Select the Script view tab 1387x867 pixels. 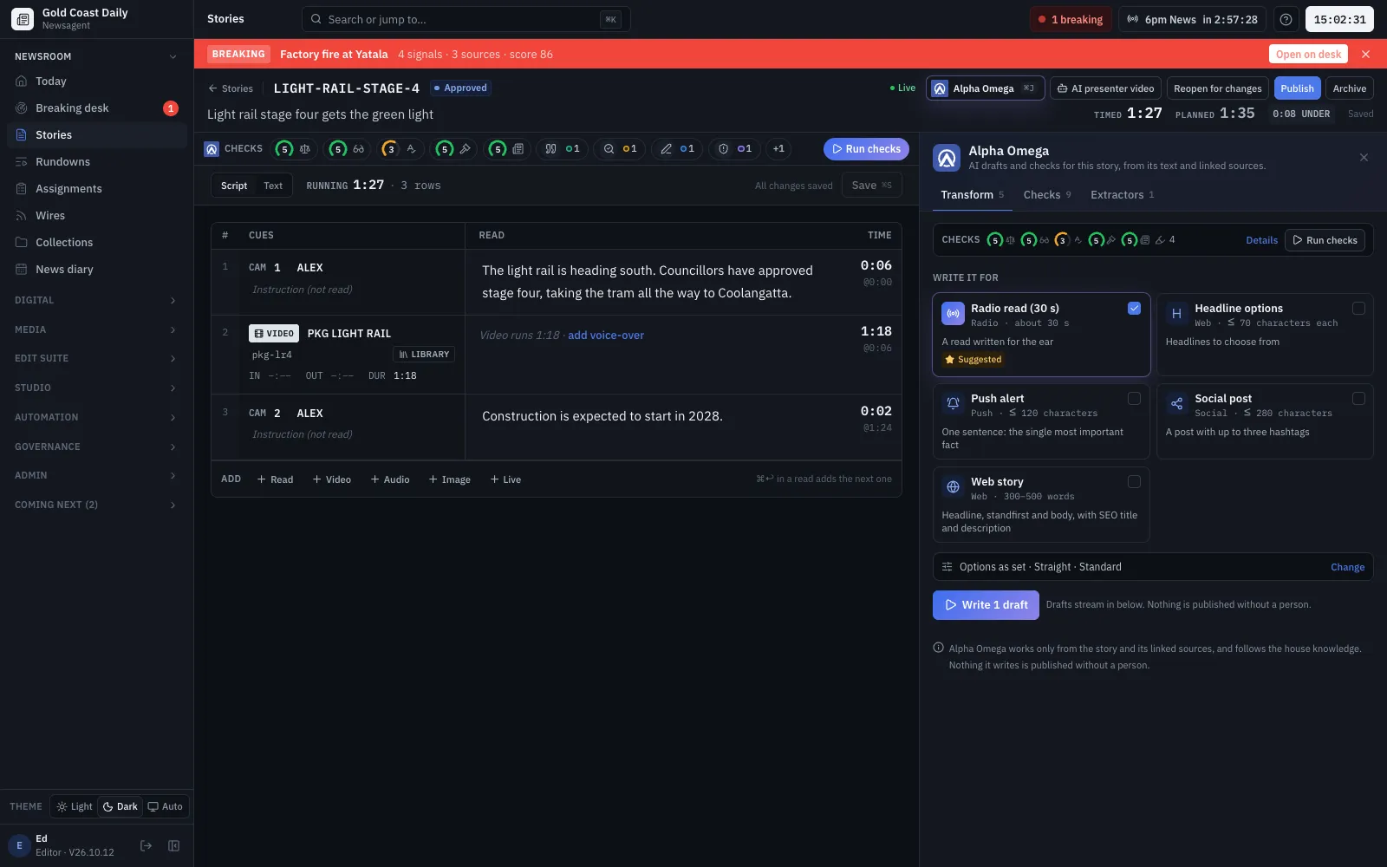pyautogui.click(x=234, y=186)
